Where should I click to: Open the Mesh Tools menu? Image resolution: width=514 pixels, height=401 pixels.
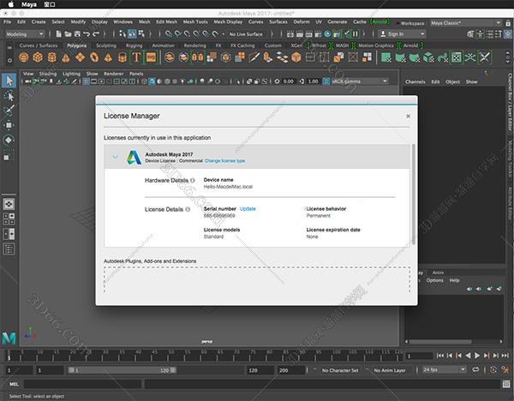click(x=197, y=21)
